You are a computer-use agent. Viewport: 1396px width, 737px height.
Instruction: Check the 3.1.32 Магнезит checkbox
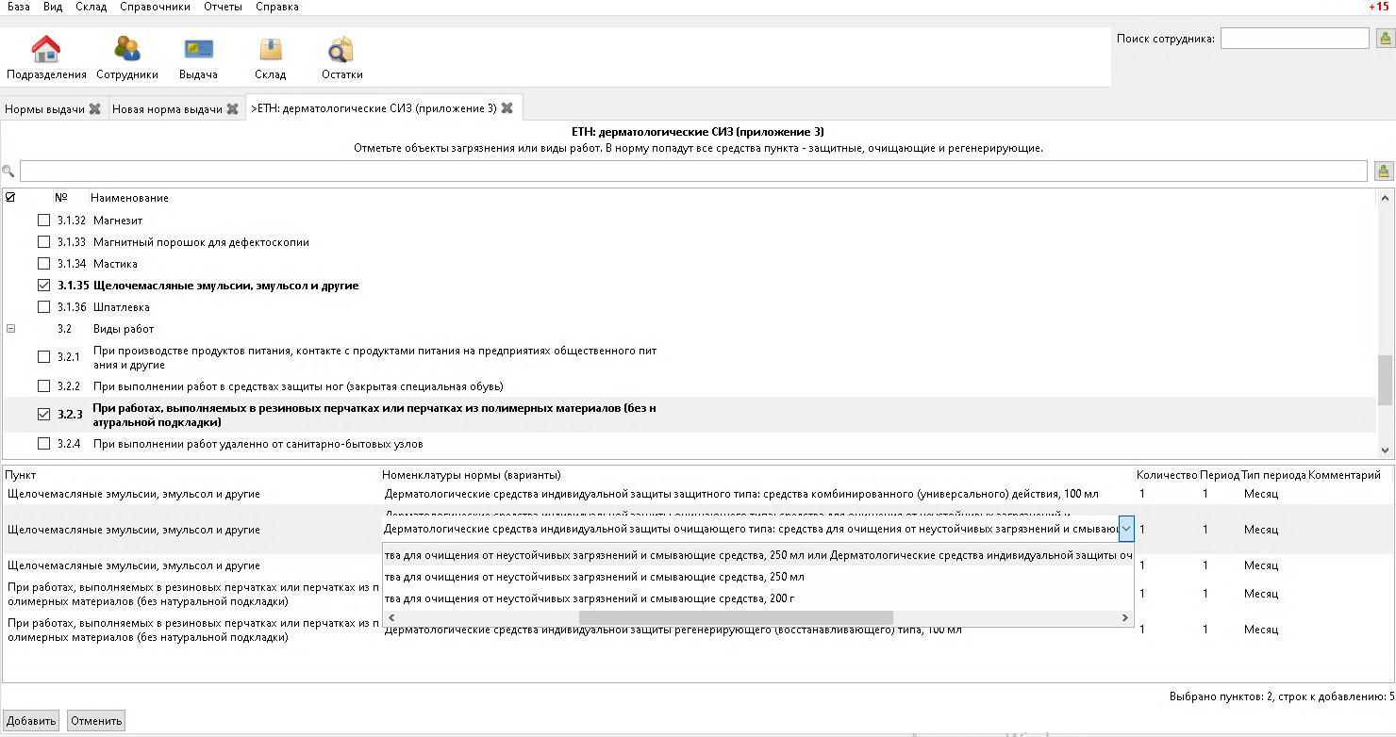pyautogui.click(x=43, y=221)
